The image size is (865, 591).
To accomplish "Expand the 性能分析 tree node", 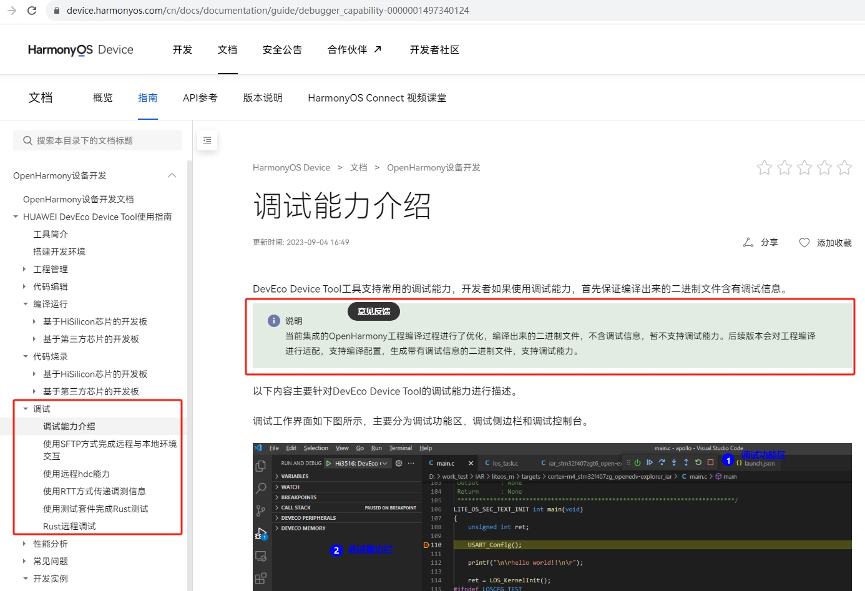I will coord(24,544).
